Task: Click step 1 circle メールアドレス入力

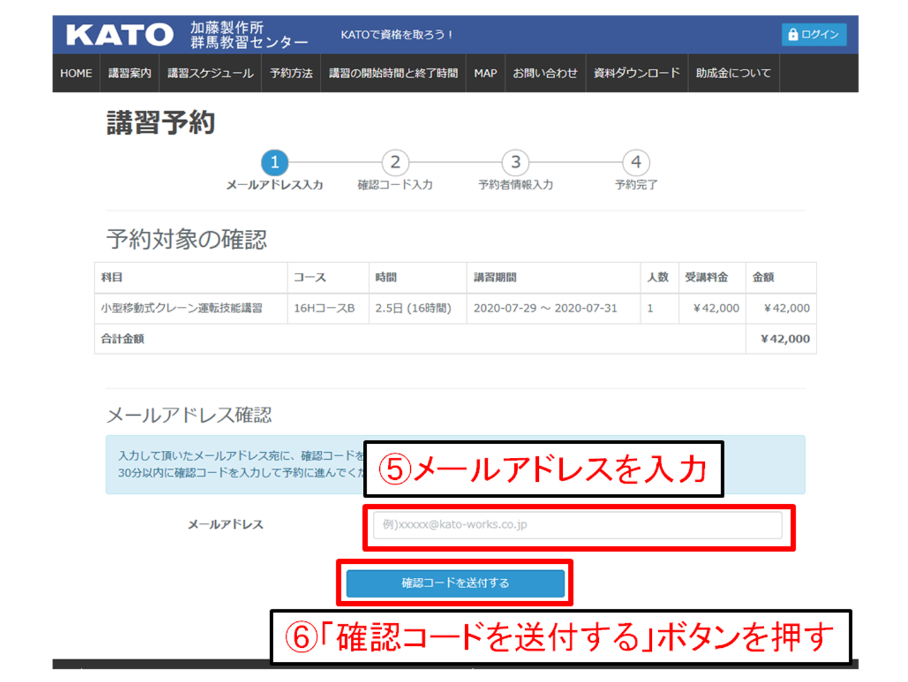Action: (274, 162)
